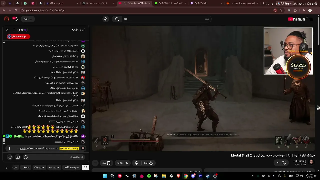Open Adobe Premiere Pro from taskbar
Screen dimensions: 320x180
200,176
